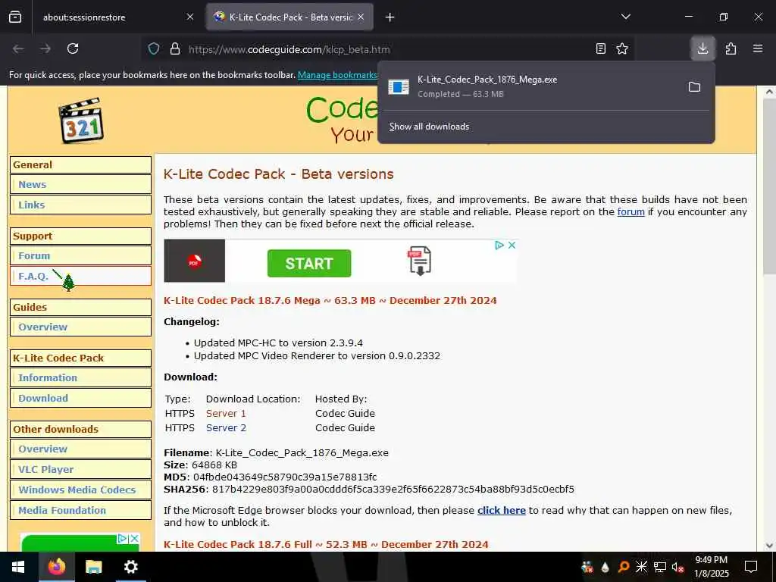Open the notification action center
The height and width of the screenshot is (582, 776).
[x=751, y=567]
